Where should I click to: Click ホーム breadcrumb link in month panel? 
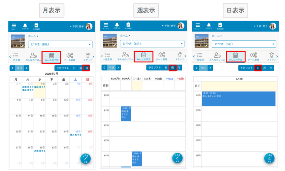pos(32,36)
